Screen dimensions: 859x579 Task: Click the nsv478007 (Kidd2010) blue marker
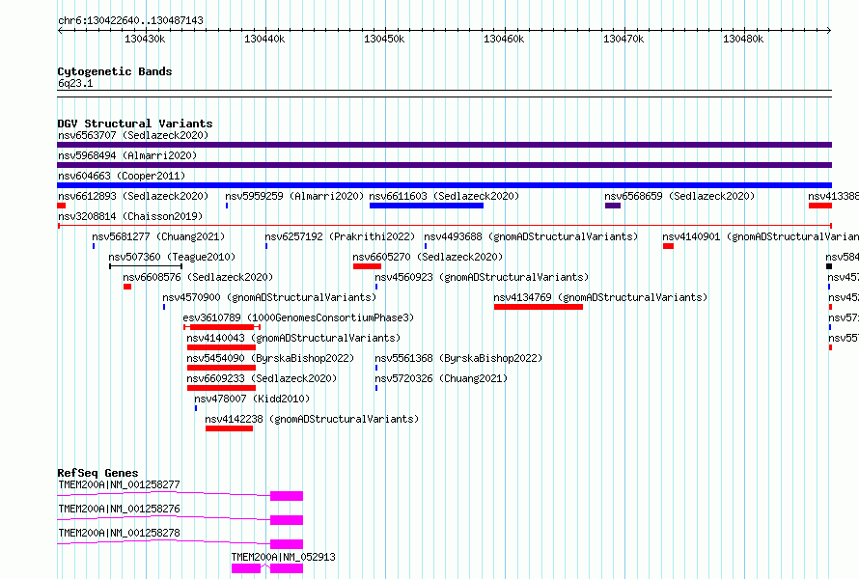(196, 408)
